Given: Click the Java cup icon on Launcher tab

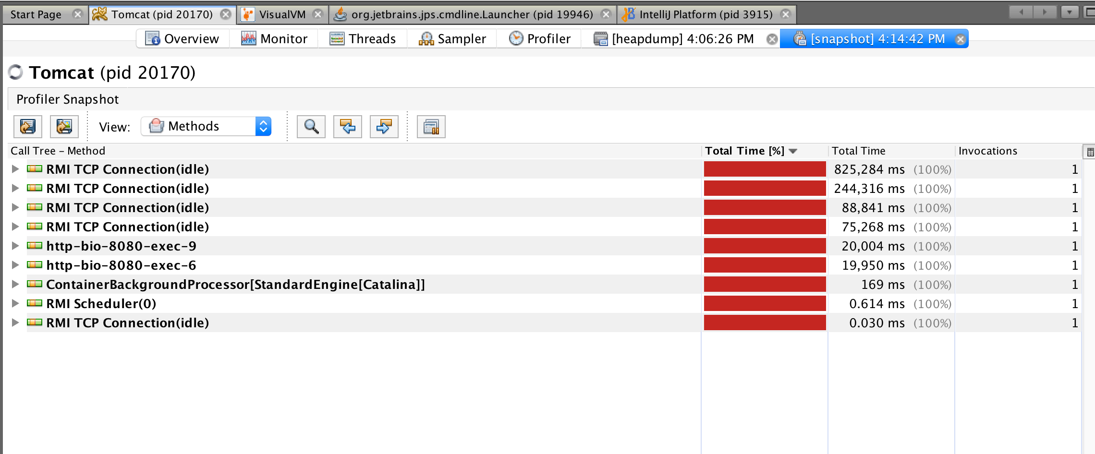Looking at the screenshot, I should click(x=340, y=14).
